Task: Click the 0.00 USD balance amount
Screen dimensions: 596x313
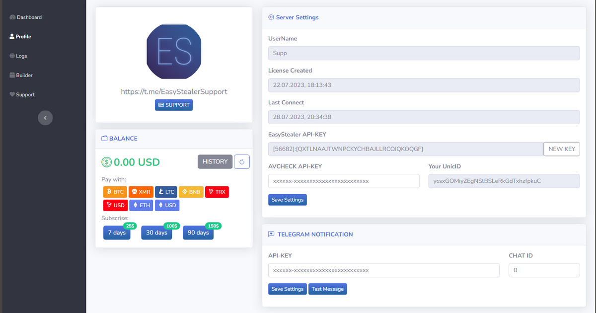Action: pyautogui.click(x=137, y=162)
